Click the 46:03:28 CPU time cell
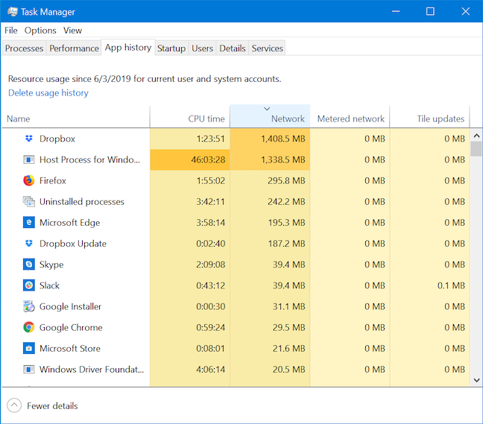Screen dimensions: 483x424 [190, 159]
